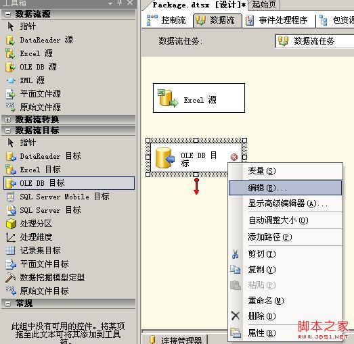Collapse the 数据流目标 toolbox group
The image size is (354, 344).
tap(7, 130)
